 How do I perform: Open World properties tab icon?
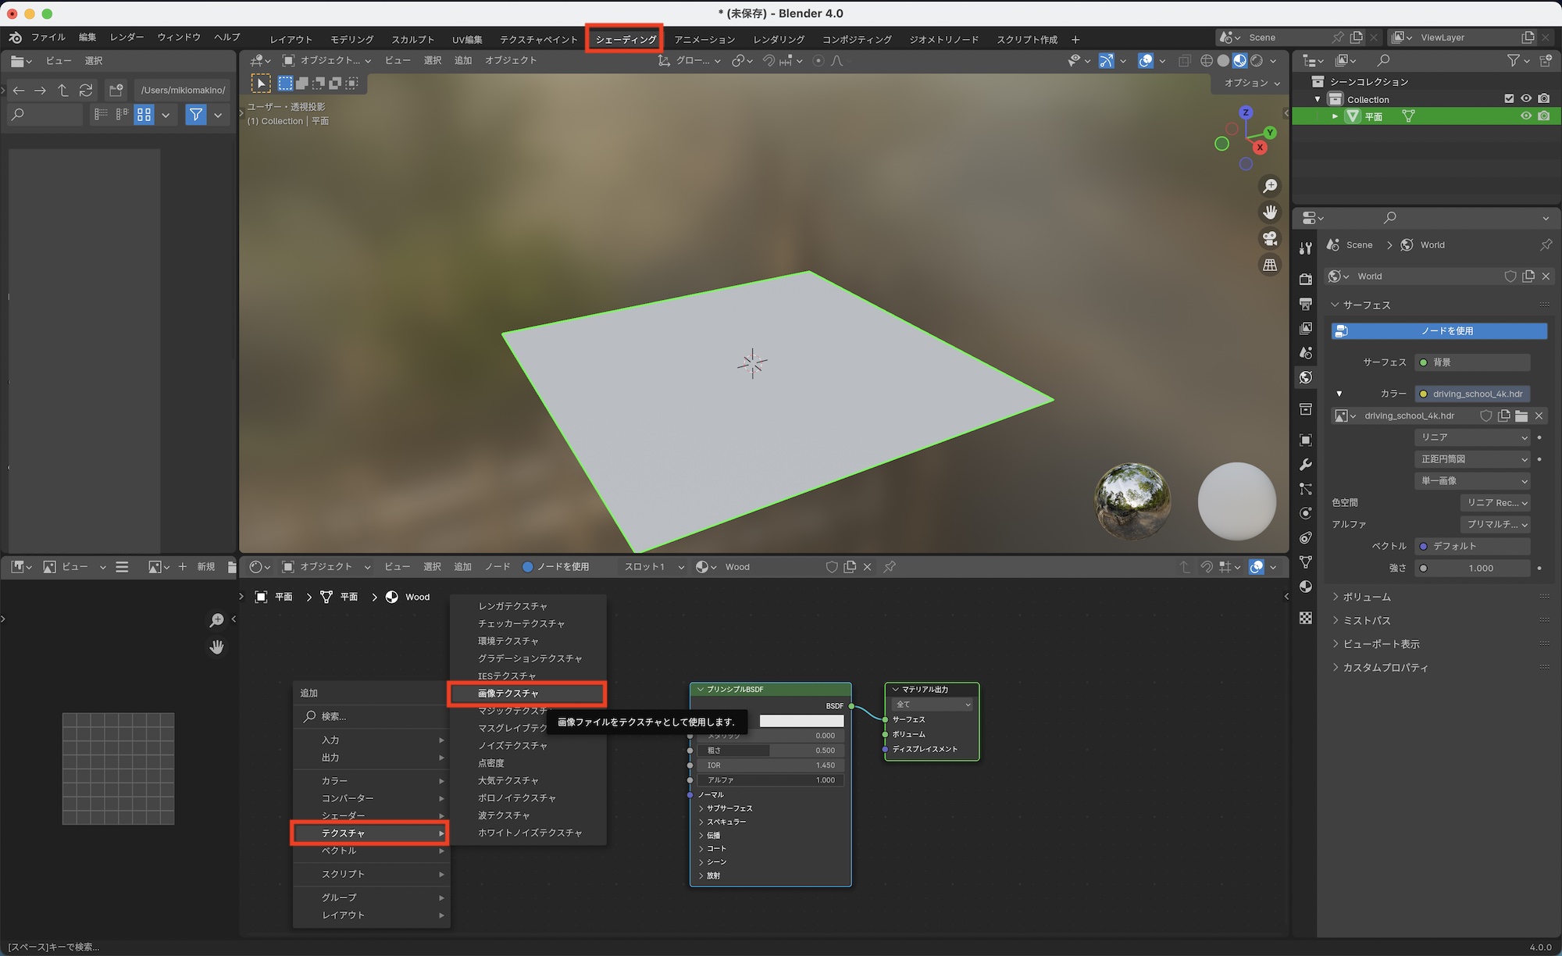click(1305, 378)
